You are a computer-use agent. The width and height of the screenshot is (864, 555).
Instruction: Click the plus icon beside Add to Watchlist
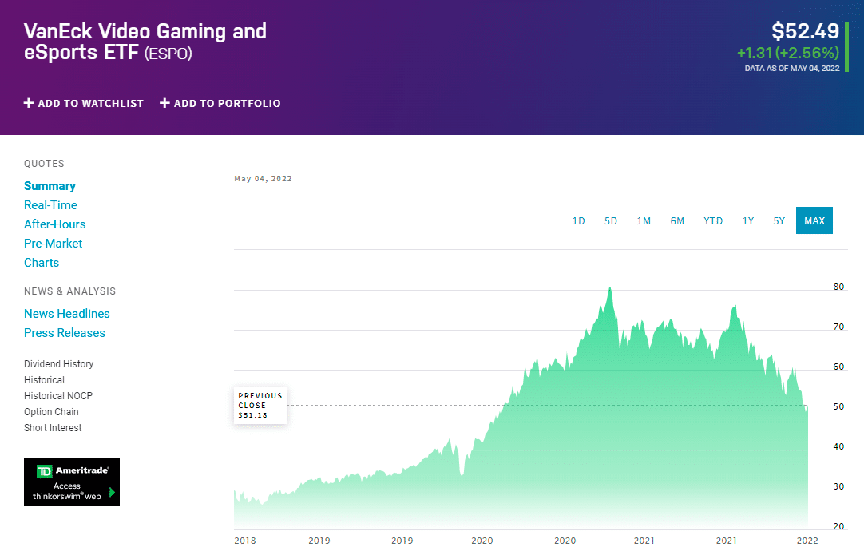coord(29,103)
